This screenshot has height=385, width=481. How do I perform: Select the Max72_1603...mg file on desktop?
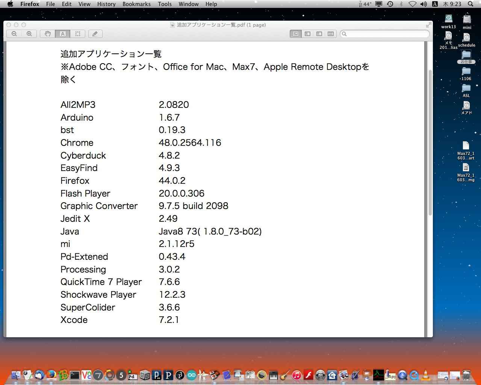[x=466, y=173]
